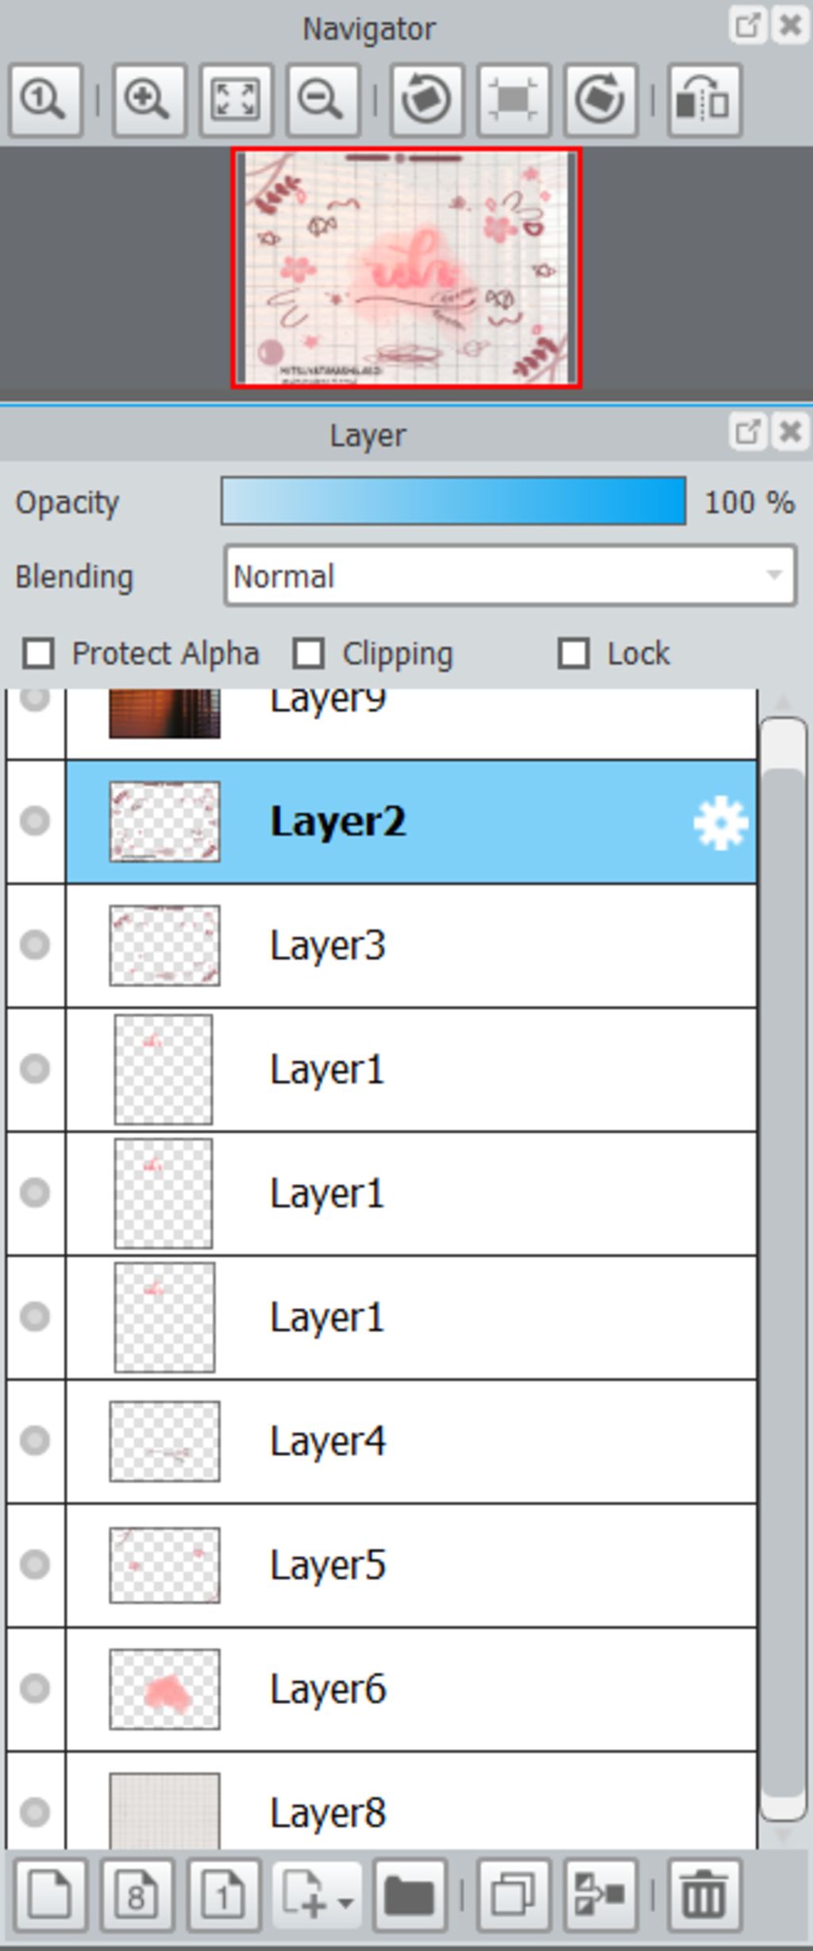Click the layer Opacity slider

(x=453, y=501)
